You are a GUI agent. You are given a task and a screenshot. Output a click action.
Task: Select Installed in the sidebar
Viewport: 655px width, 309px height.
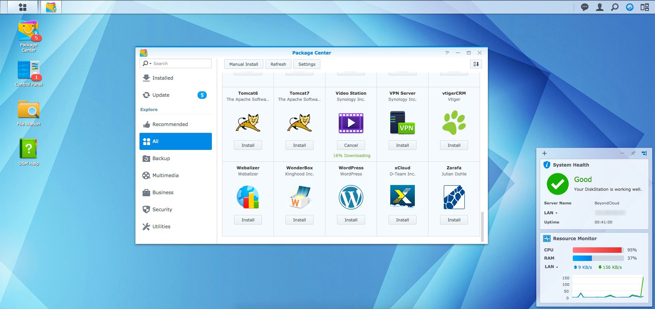tap(176, 78)
